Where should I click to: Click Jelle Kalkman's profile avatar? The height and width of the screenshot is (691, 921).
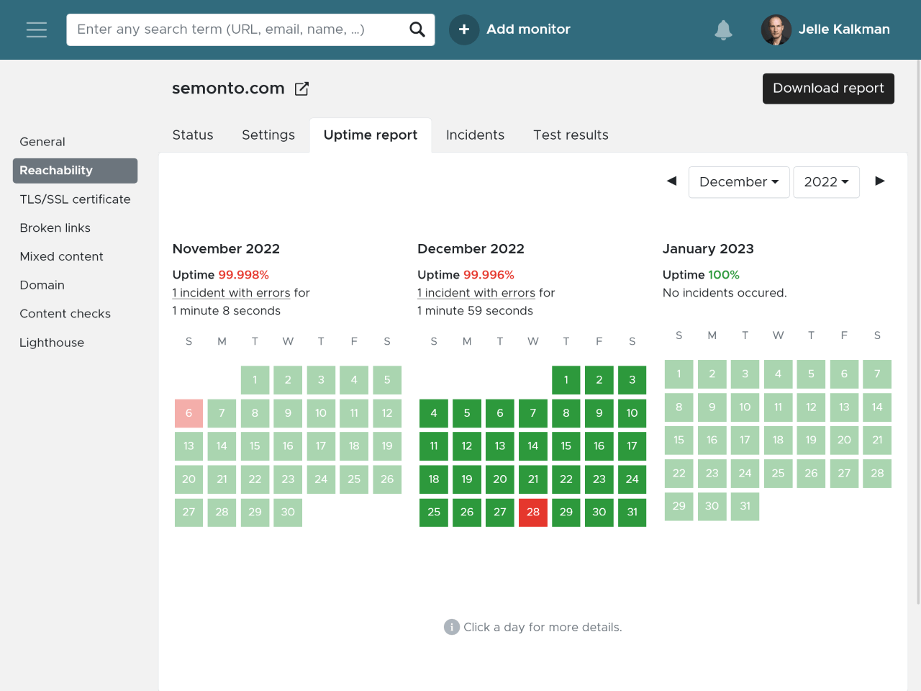[776, 30]
